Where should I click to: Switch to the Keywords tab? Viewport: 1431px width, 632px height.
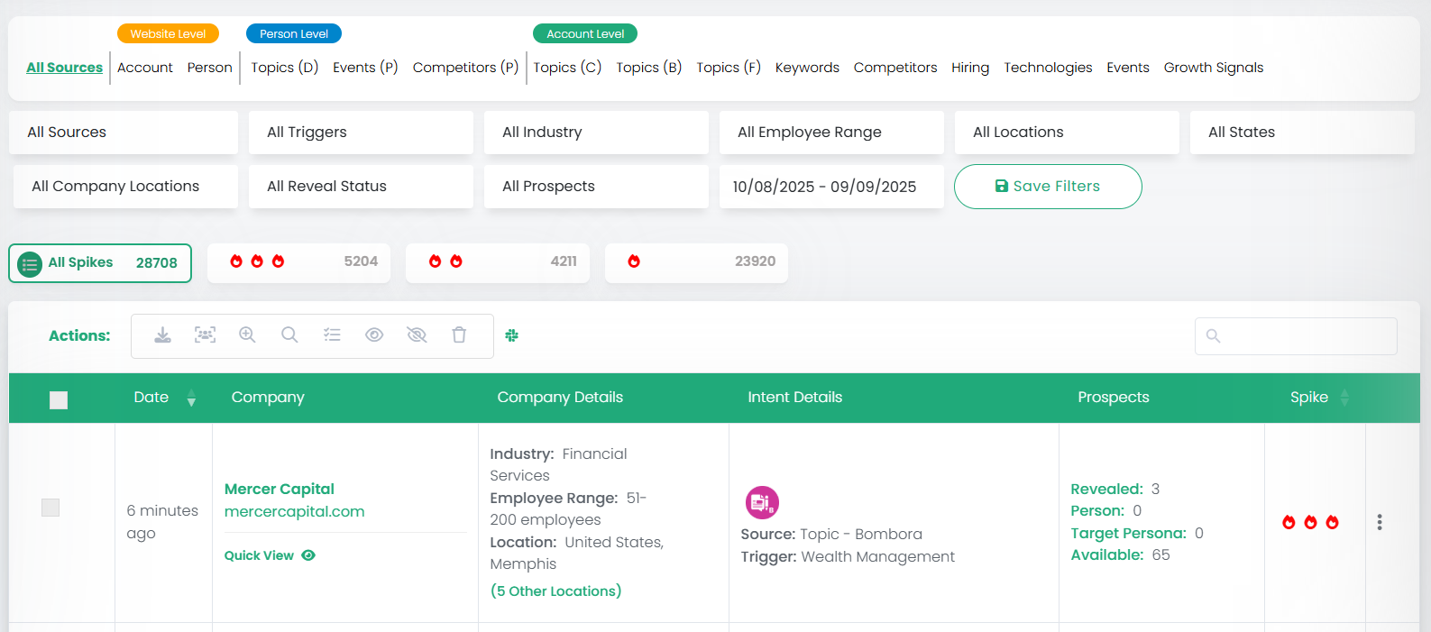(807, 68)
